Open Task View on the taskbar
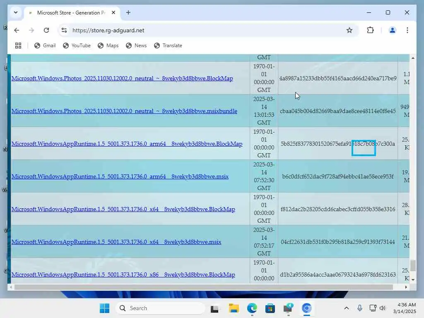Screen dimensions: 424x318 coord(215,308)
